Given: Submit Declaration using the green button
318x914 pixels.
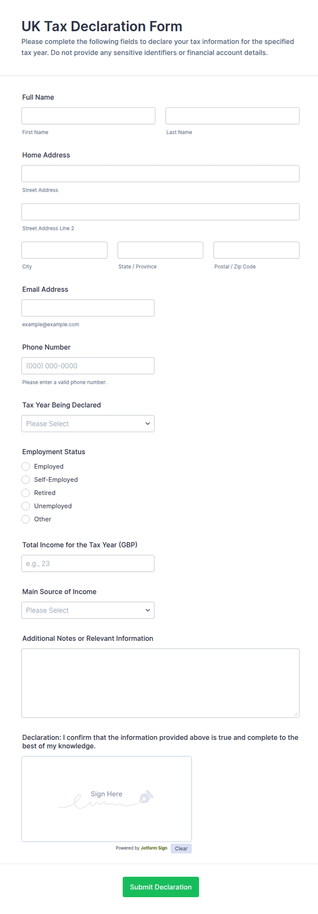Looking at the screenshot, I should click(161, 887).
